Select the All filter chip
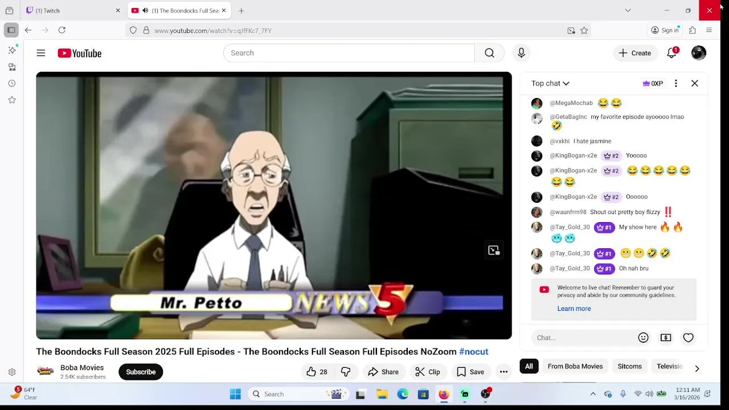The image size is (729, 410). [529, 366]
